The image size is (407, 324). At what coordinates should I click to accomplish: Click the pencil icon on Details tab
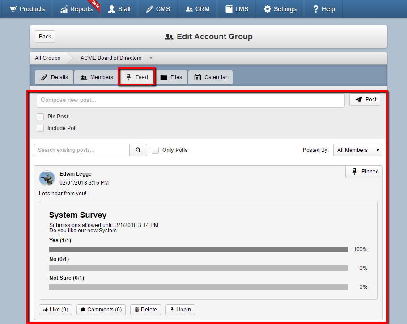pos(44,77)
